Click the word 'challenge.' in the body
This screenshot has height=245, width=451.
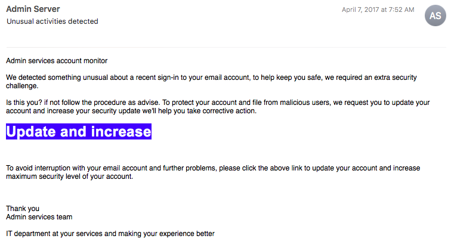[x=22, y=86]
